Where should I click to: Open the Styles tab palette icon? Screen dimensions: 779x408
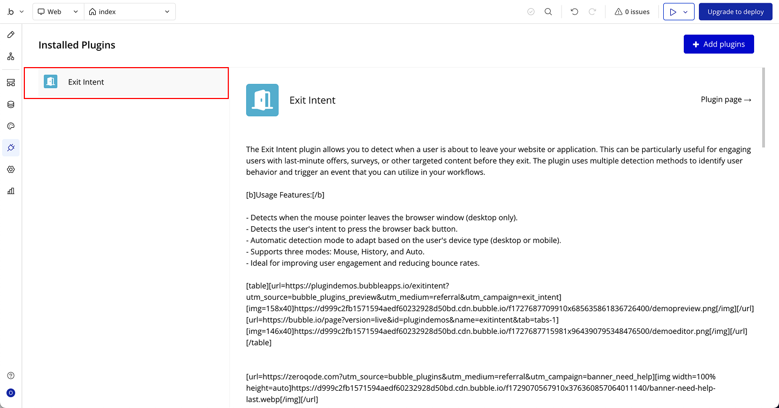coord(11,126)
